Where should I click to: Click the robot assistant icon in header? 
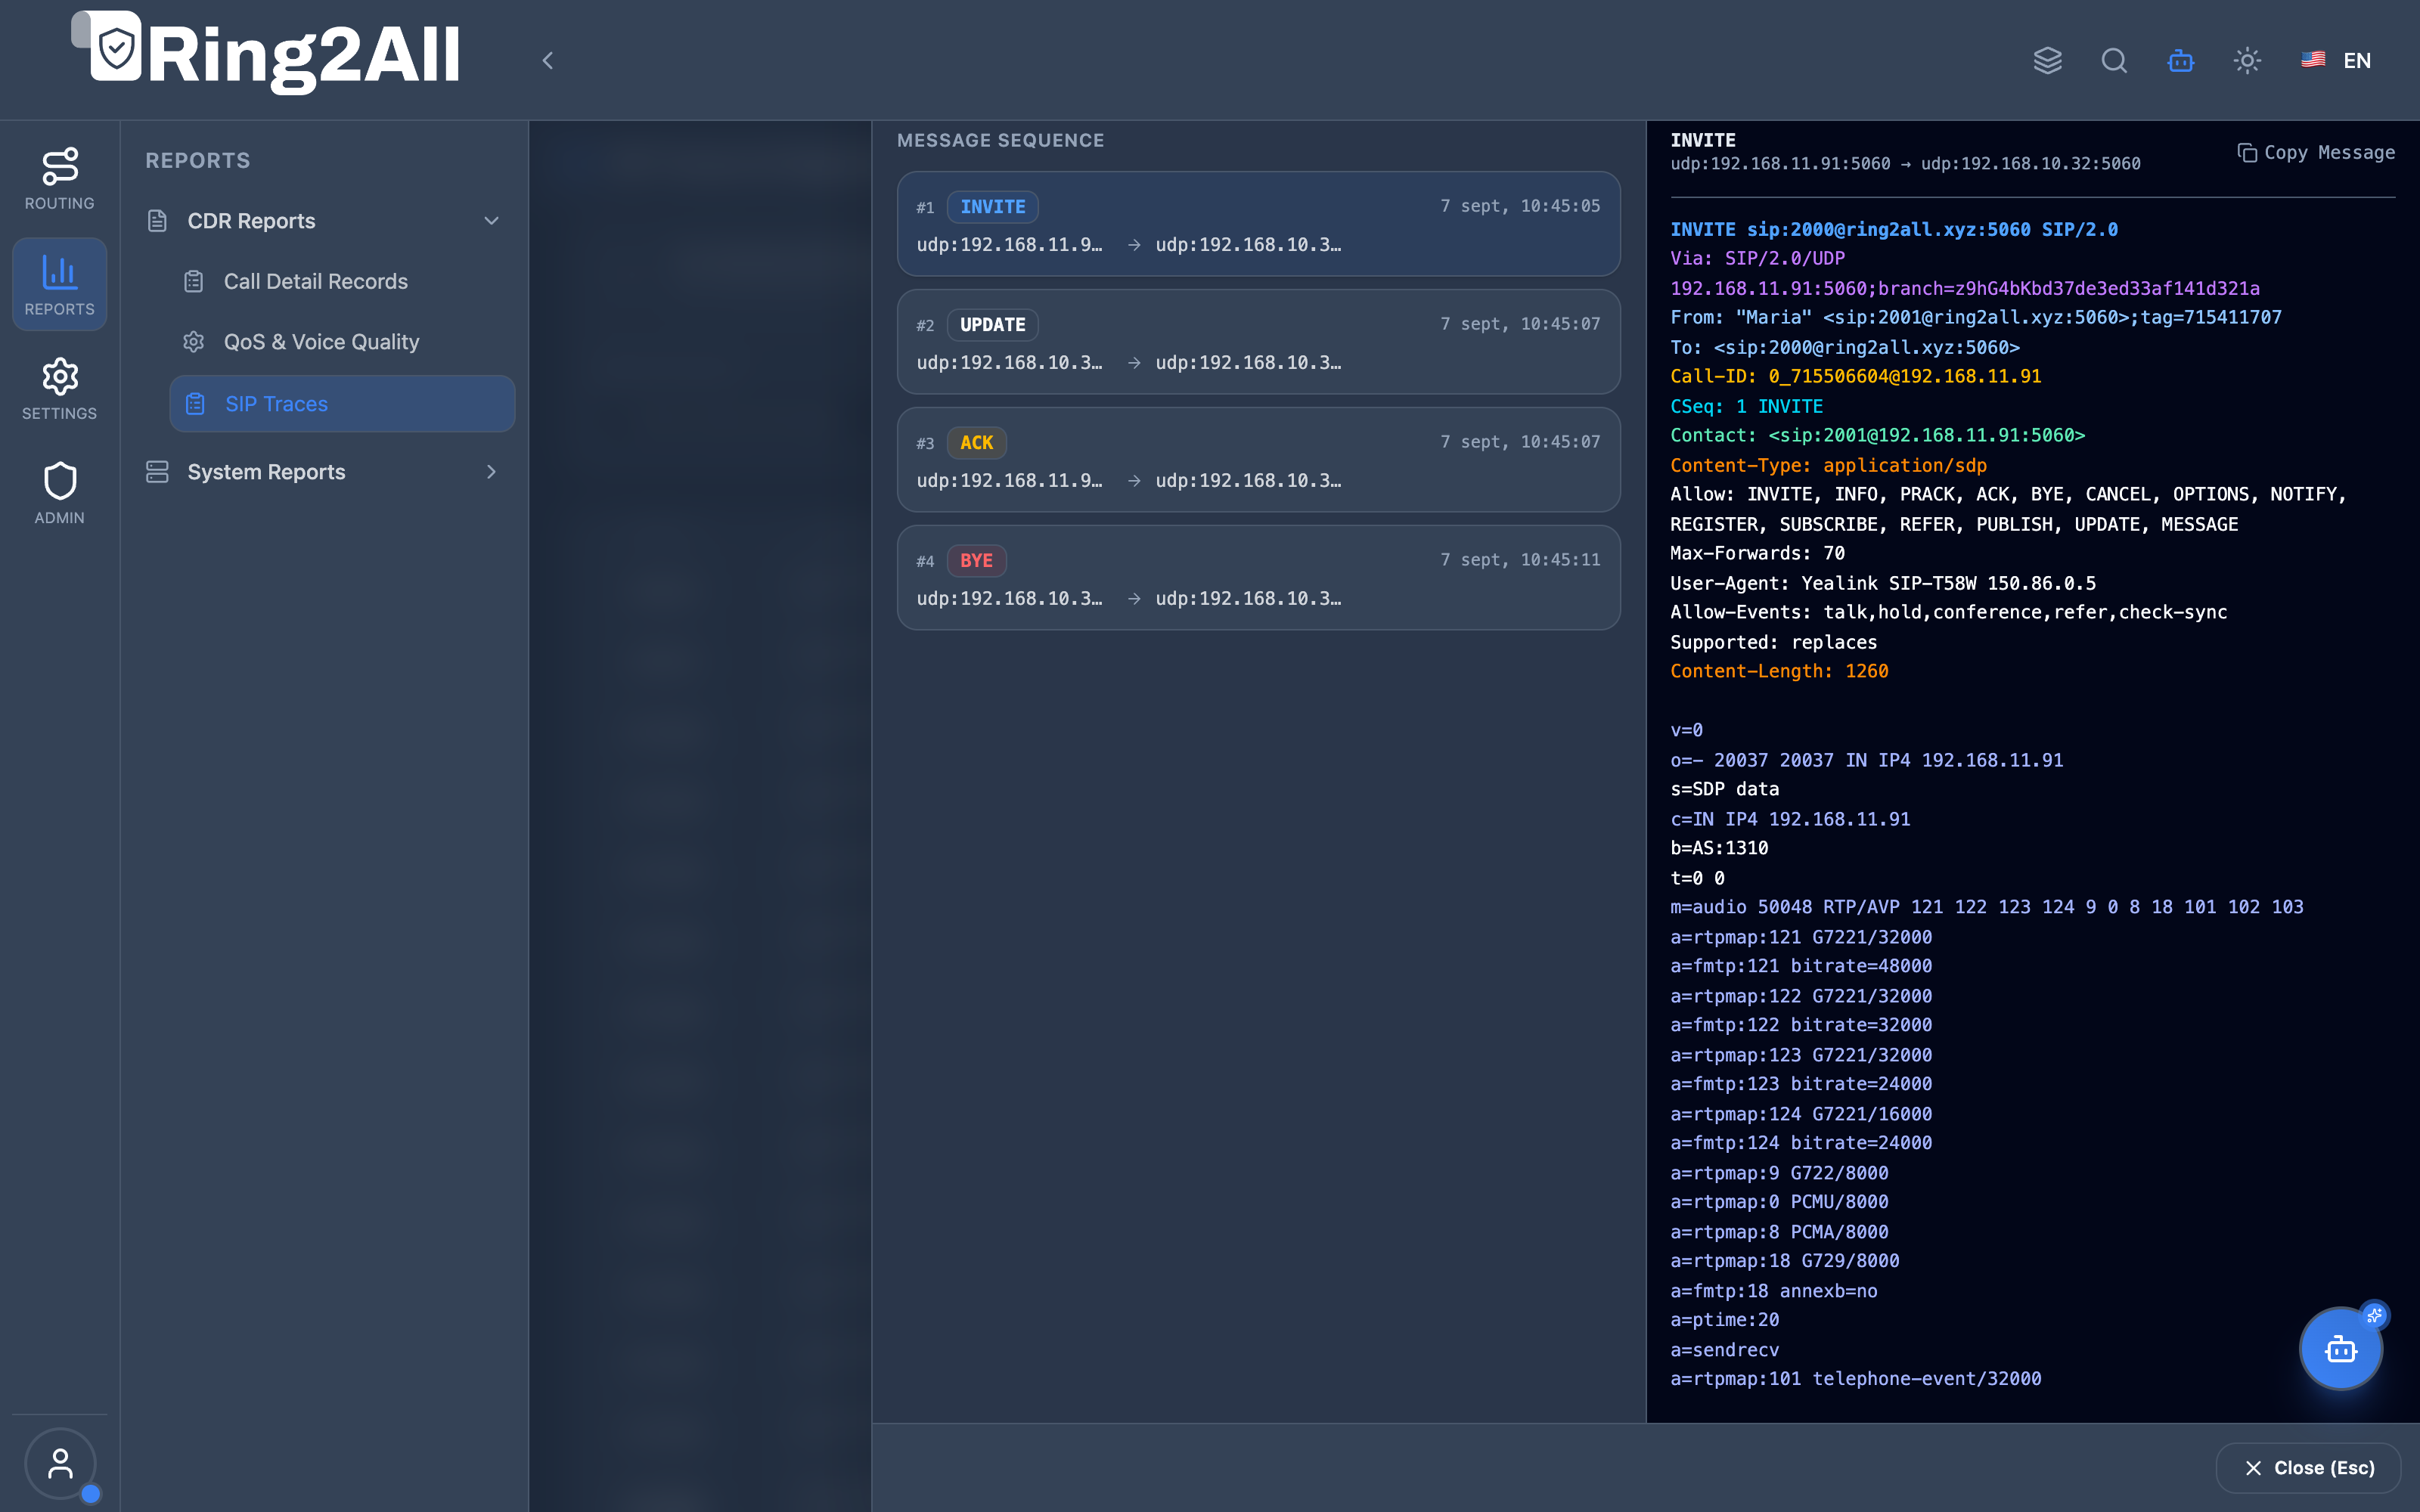point(2181,61)
